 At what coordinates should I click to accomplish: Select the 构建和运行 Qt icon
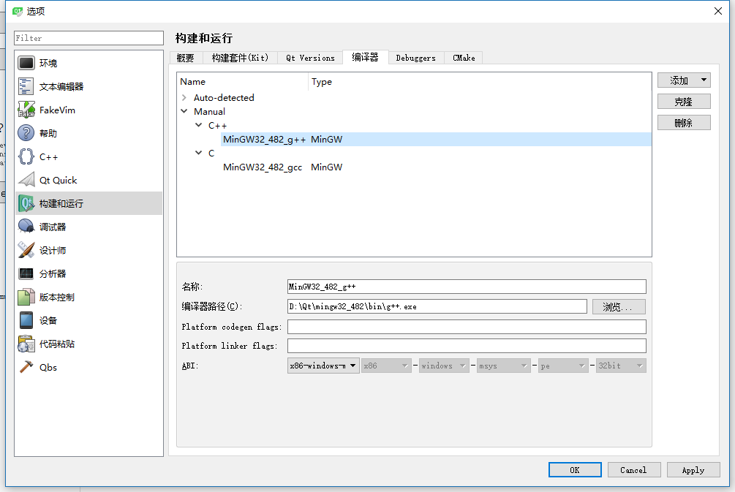click(26, 203)
